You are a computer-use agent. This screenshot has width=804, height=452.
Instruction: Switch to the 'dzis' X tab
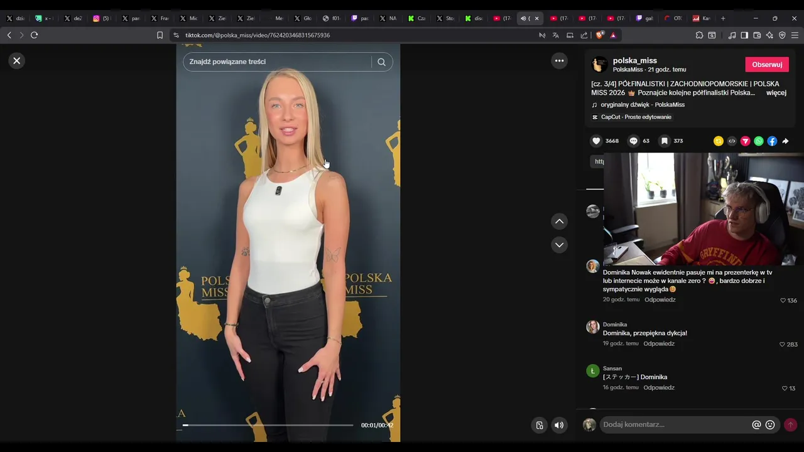15,18
